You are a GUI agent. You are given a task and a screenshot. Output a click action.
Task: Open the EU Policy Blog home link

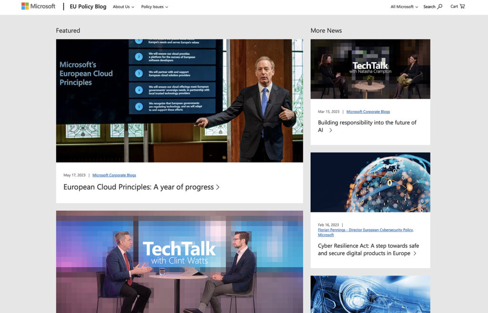(x=88, y=7)
